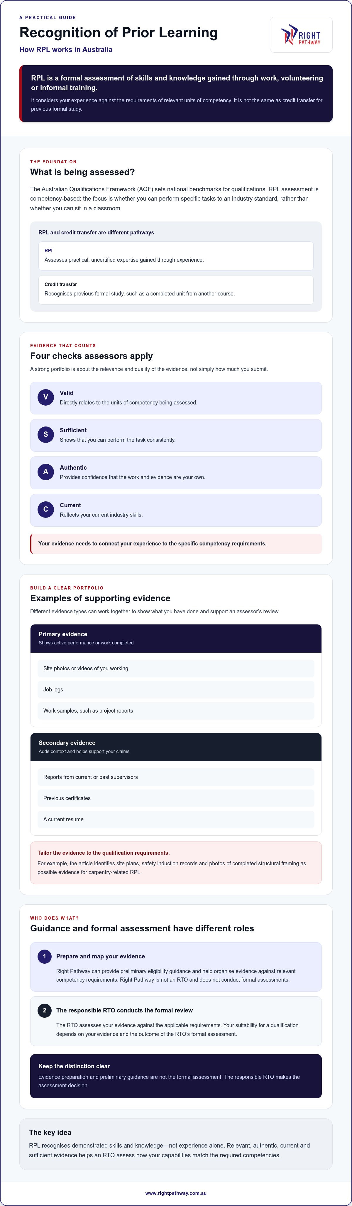
Task: Click the RPL definition card
Action: pyautogui.click(x=176, y=256)
